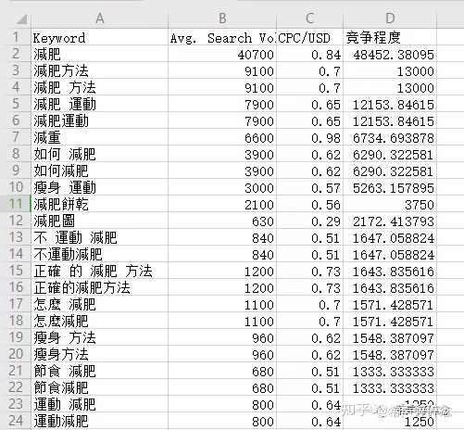The width and height of the screenshot is (464, 430).
Task: Select column D header
Action: tap(390, 19)
